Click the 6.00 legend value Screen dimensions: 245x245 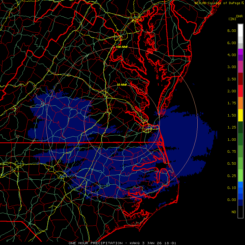click(x=232, y=43)
